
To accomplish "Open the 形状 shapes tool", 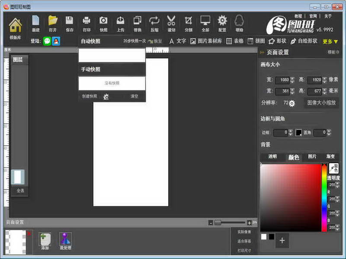I will click(278, 41).
